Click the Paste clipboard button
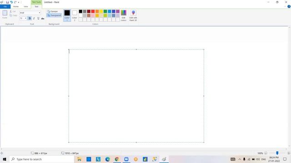This screenshot has height=163, width=291. click(5, 14)
